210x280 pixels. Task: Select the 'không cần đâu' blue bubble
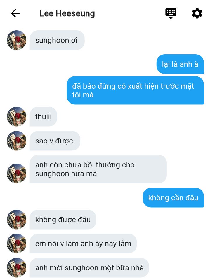[173, 198]
